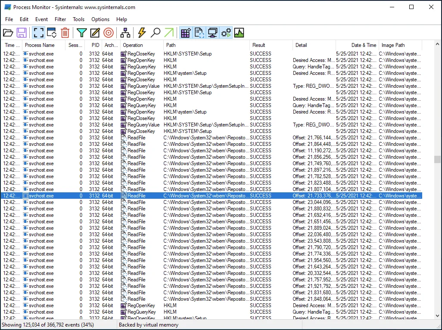Screen dimensions: 442x330
Task: Toggle Show Network Activity button
Action: [212, 33]
